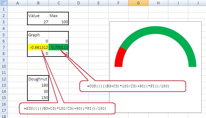Image resolution: width=206 pixels, height=118 pixels.
Task: Click the 'Doughnut' label cell
Action: (x=38, y=79)
